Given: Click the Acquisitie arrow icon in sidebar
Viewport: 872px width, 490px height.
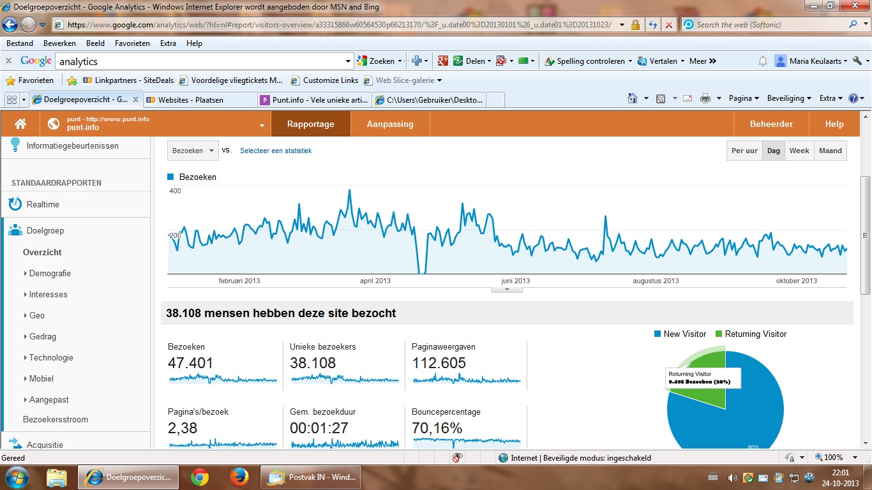Looking at the screenshot, I should (x=15, y=443).
